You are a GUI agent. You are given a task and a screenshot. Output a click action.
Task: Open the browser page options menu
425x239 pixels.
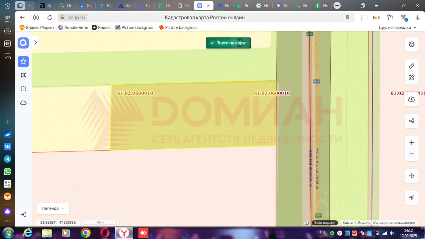click(361, 18)
